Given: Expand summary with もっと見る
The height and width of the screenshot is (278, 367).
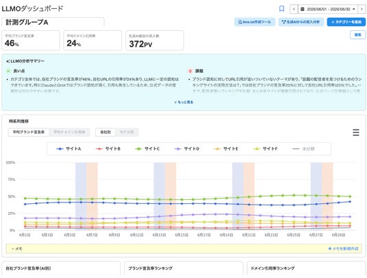Looking at the screenshot, I should point(184,102).
